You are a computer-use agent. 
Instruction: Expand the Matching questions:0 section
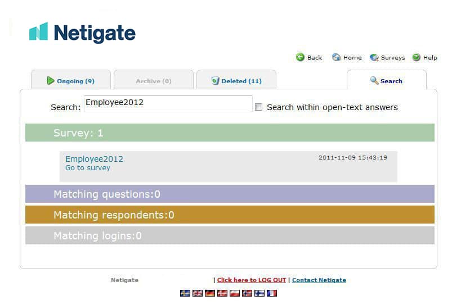(x=230, y=194)
